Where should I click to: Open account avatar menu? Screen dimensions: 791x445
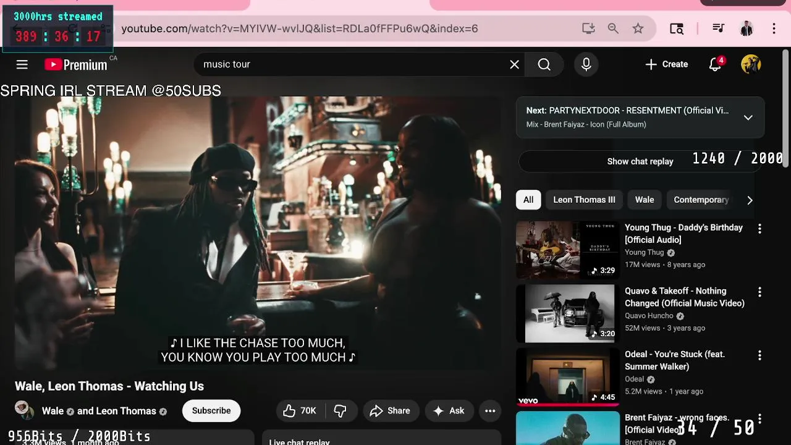(751, 64)
